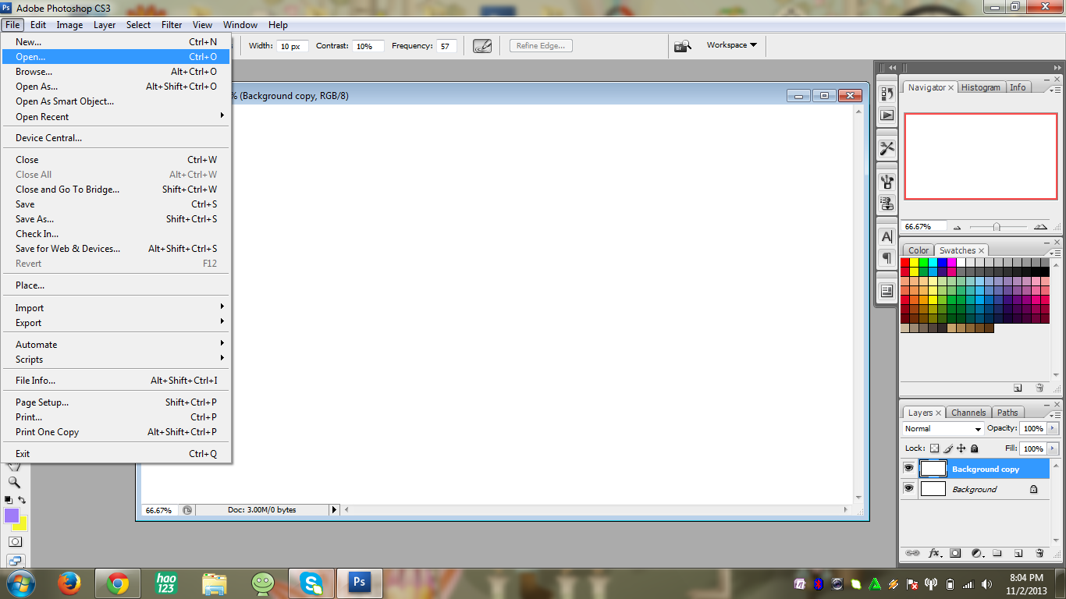Toggle Lock all padlock icon

pyautogui.click(x=974, y=448)
